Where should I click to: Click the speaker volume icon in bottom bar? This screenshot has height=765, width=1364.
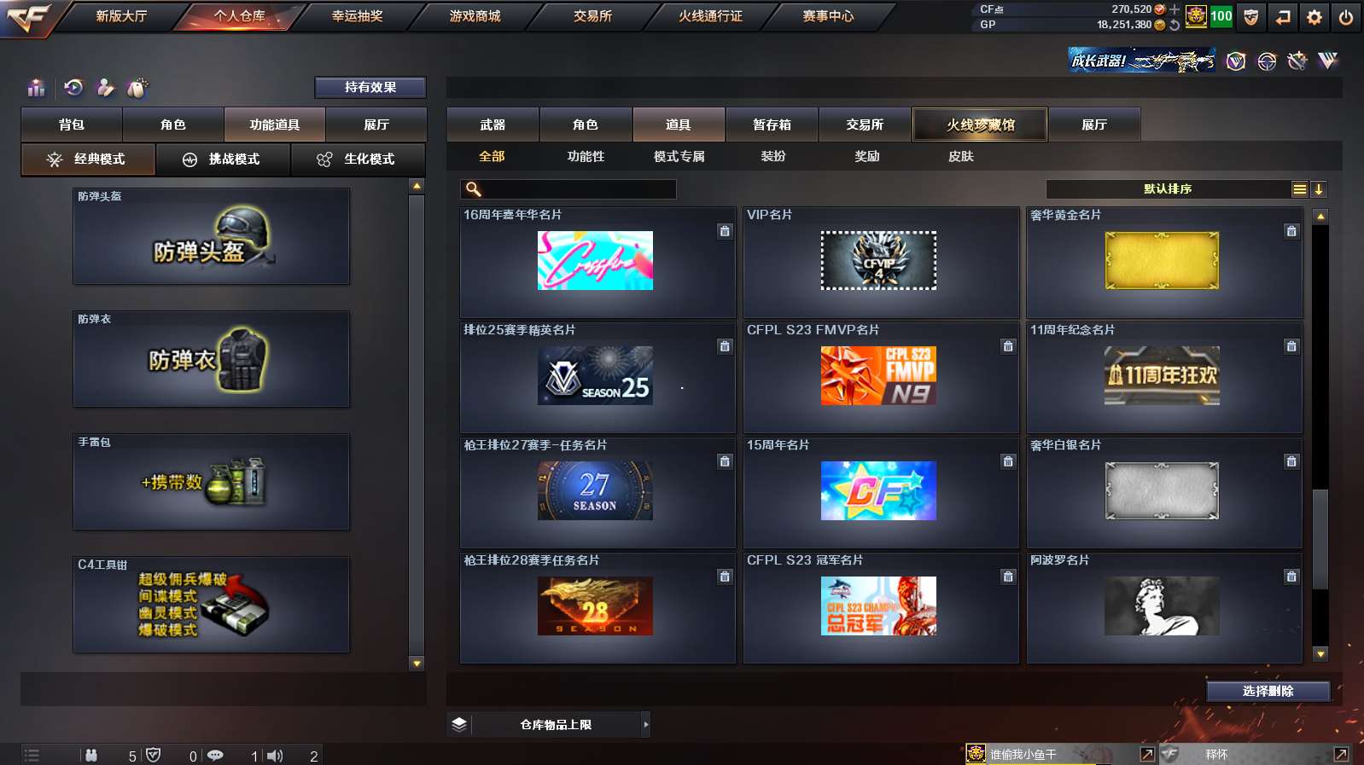click(x=274, y=756)
